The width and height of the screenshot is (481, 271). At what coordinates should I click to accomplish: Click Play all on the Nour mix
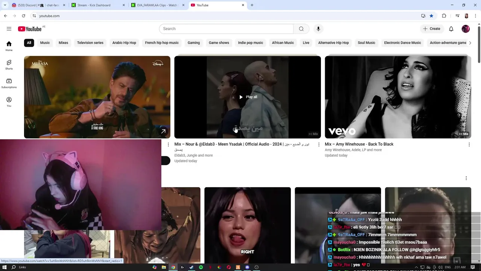(248, 97)
